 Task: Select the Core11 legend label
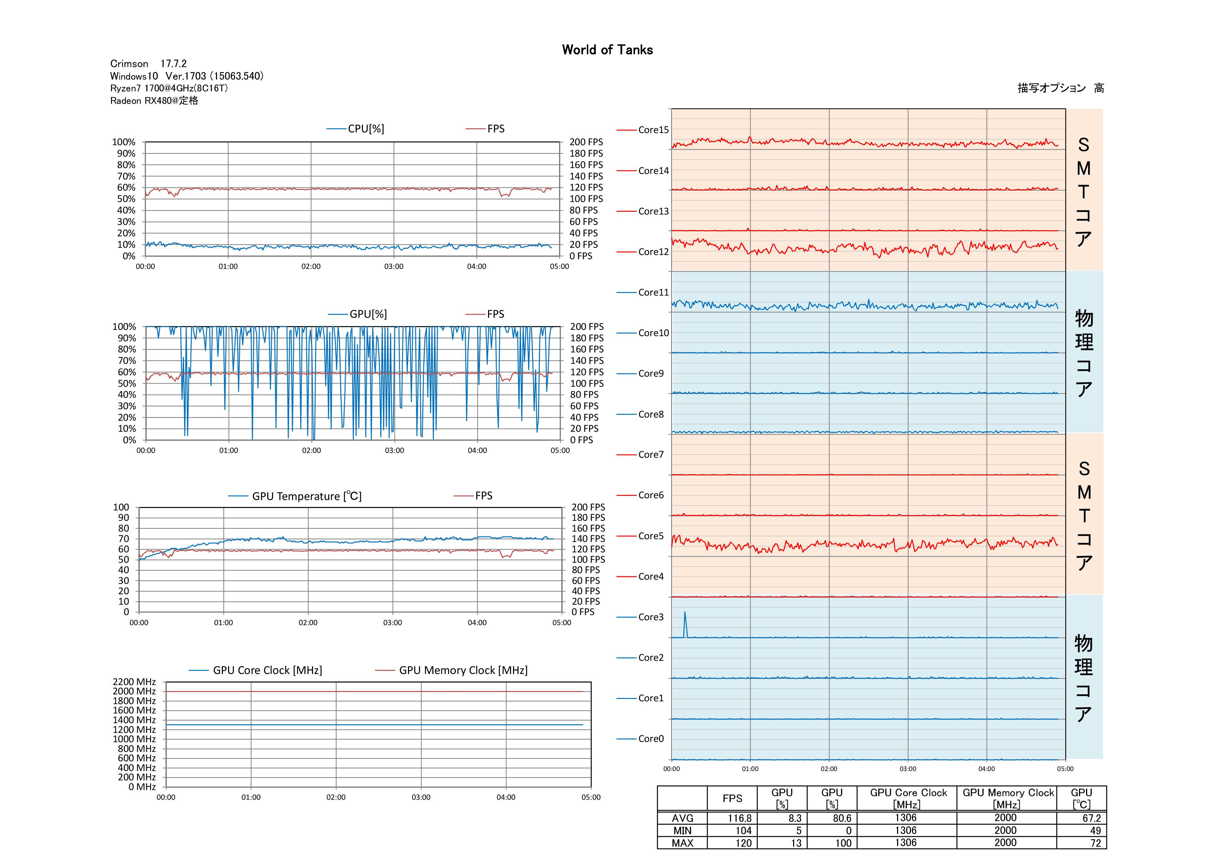point(653,292)
